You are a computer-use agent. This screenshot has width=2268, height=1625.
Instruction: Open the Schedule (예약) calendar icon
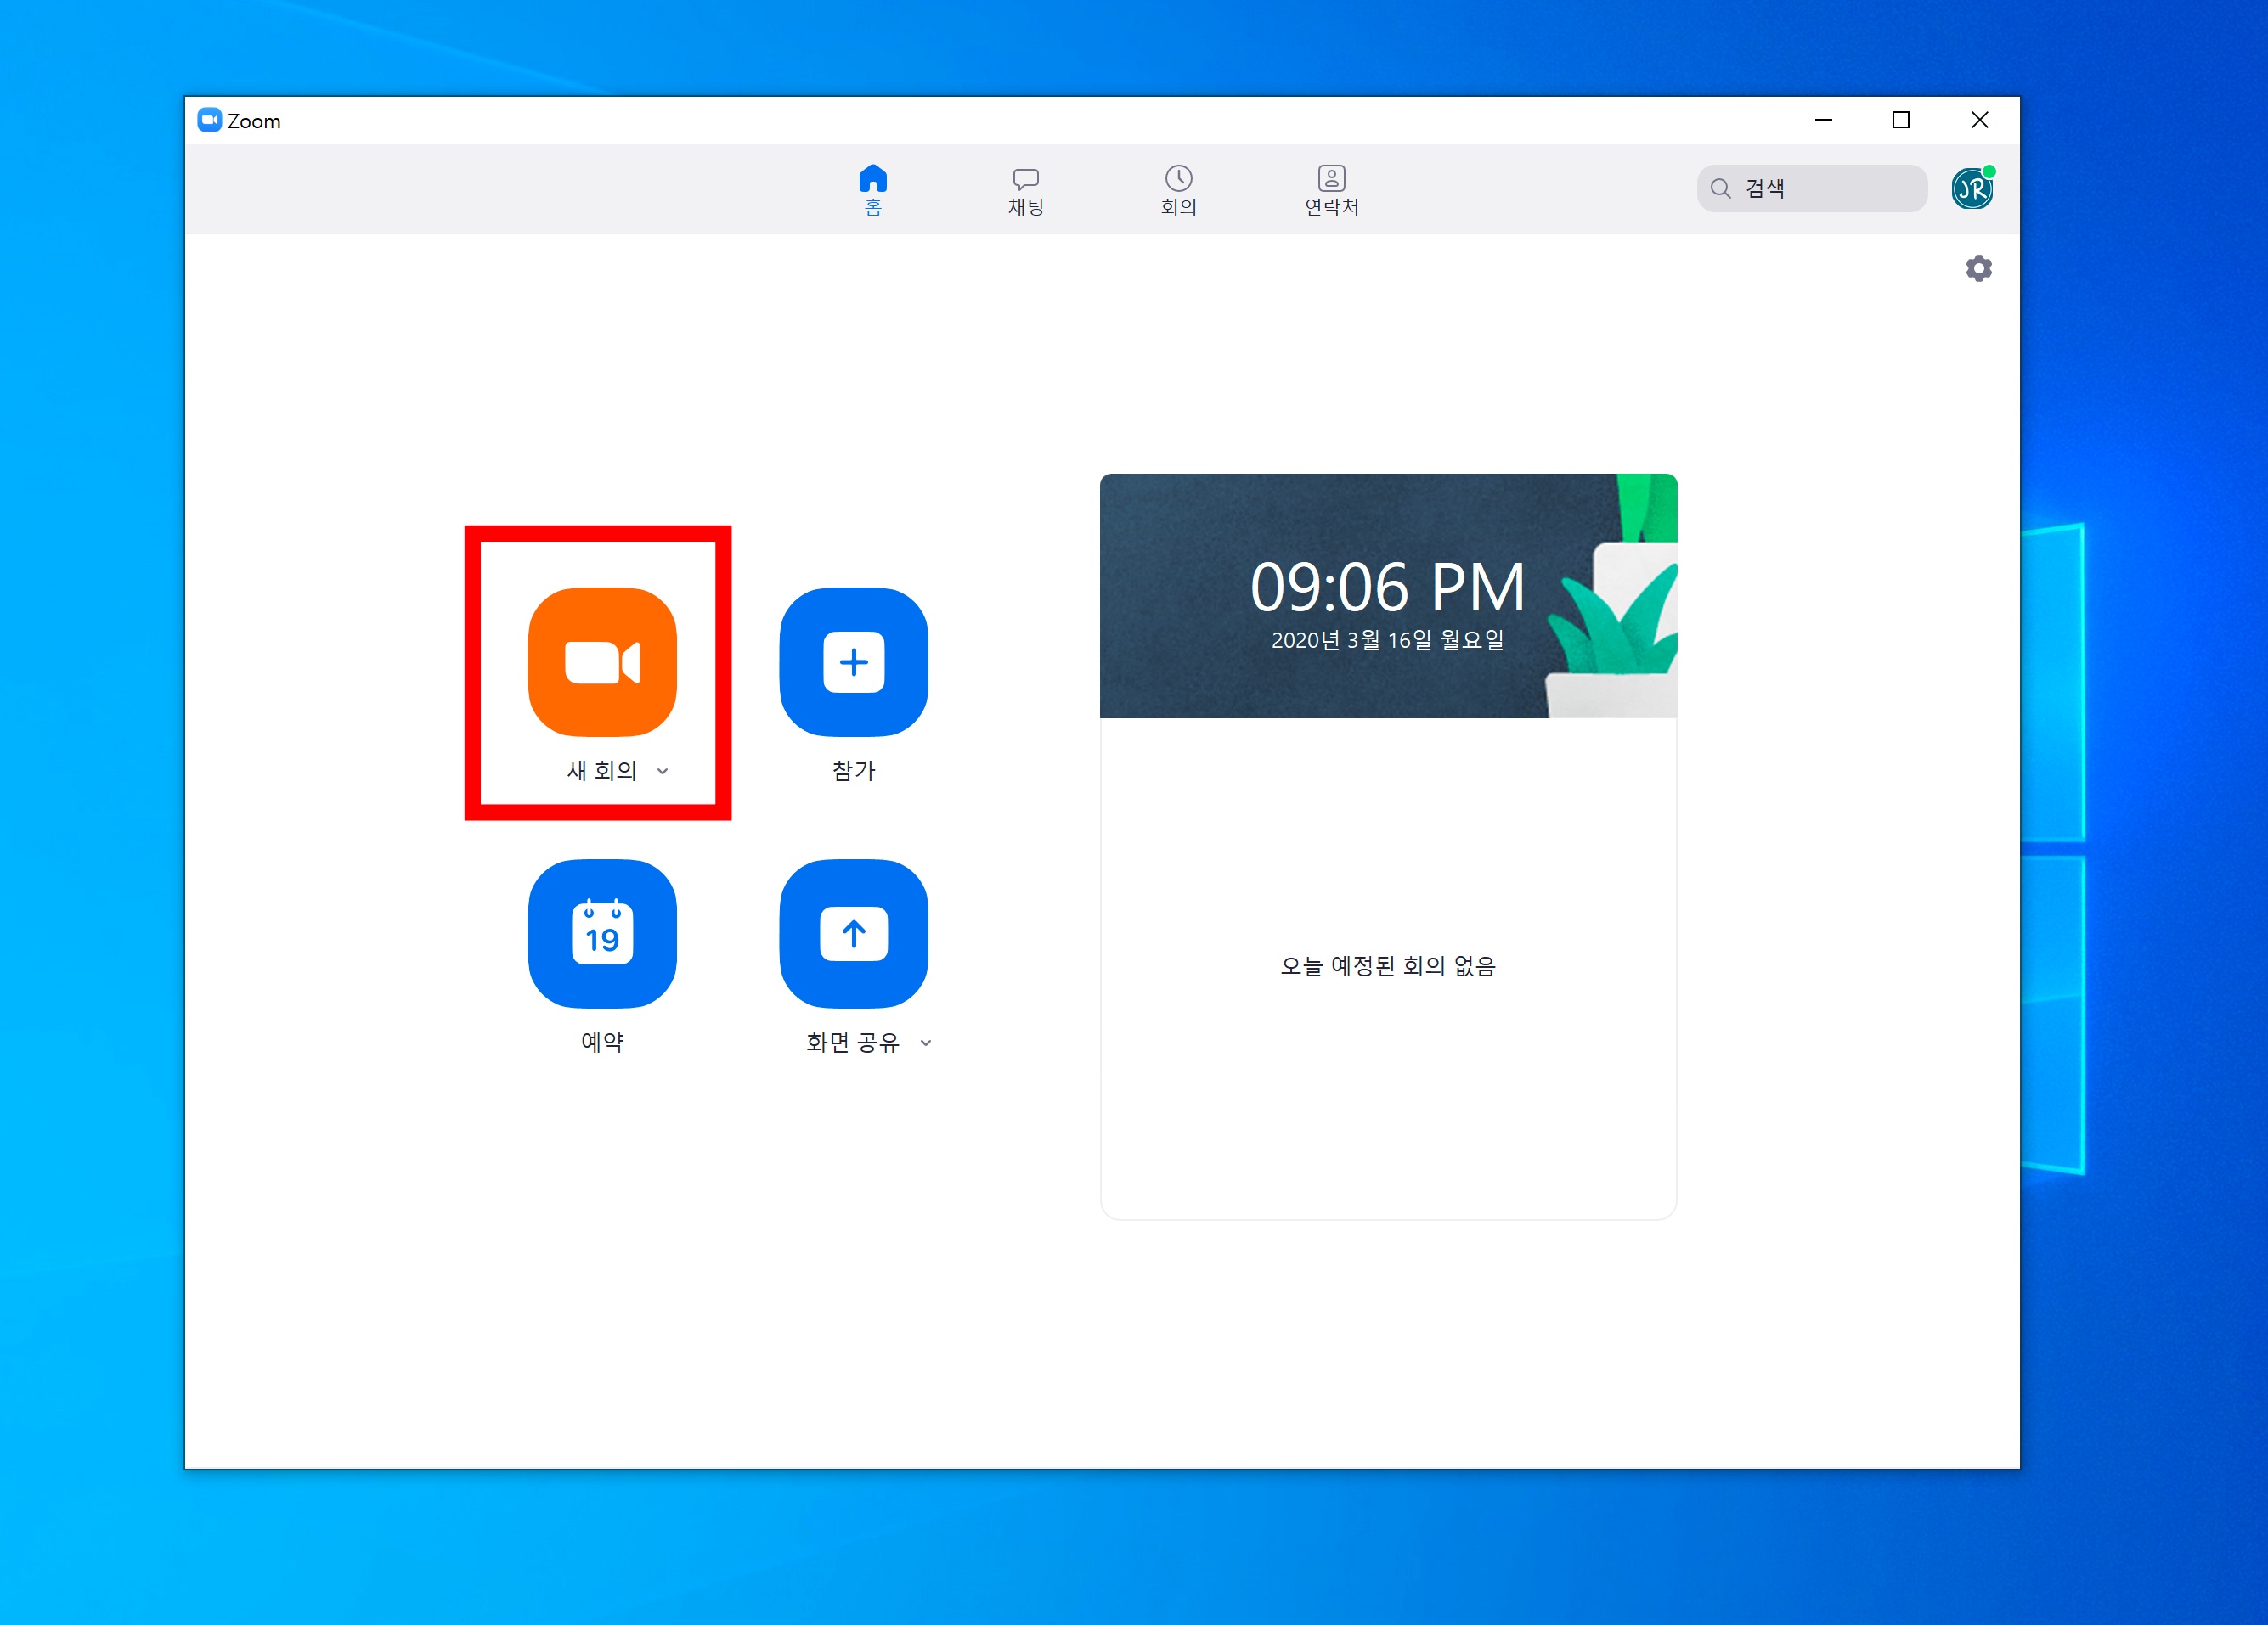pos(602,933)
